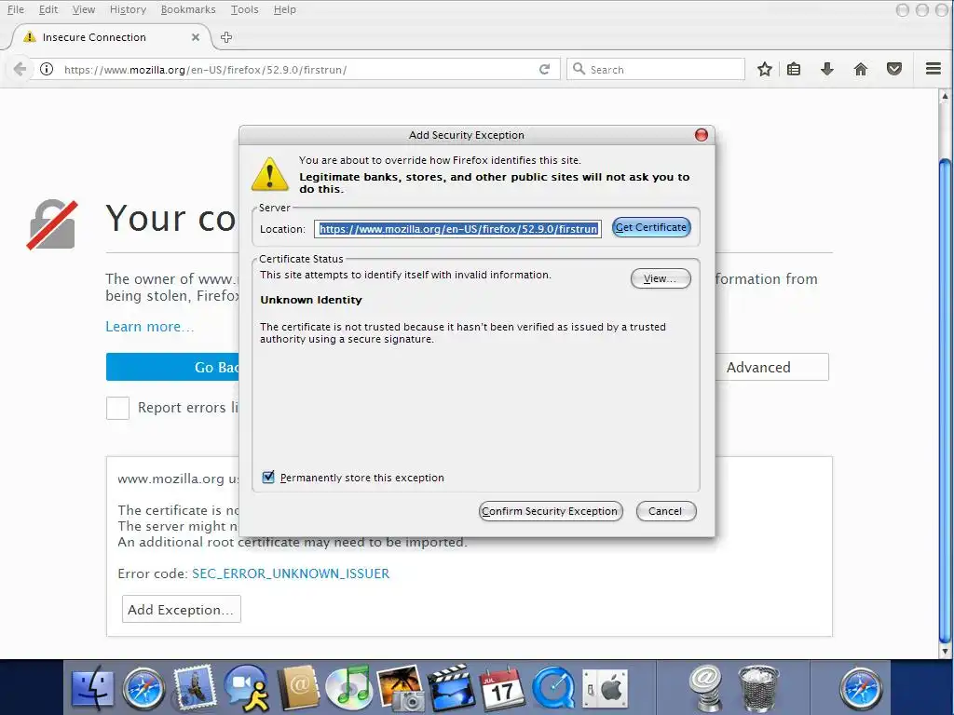
Task: Click View… certificate button
Action: point(661,278)
